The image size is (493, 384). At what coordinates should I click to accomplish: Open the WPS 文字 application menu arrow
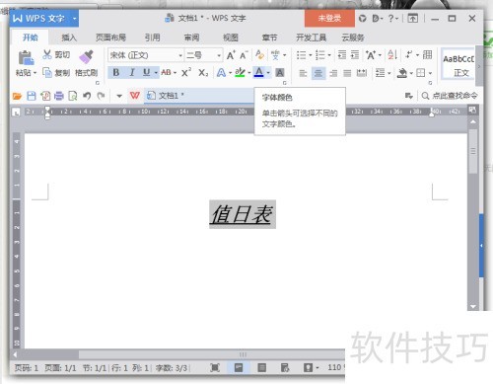click(x=75, y=19)
